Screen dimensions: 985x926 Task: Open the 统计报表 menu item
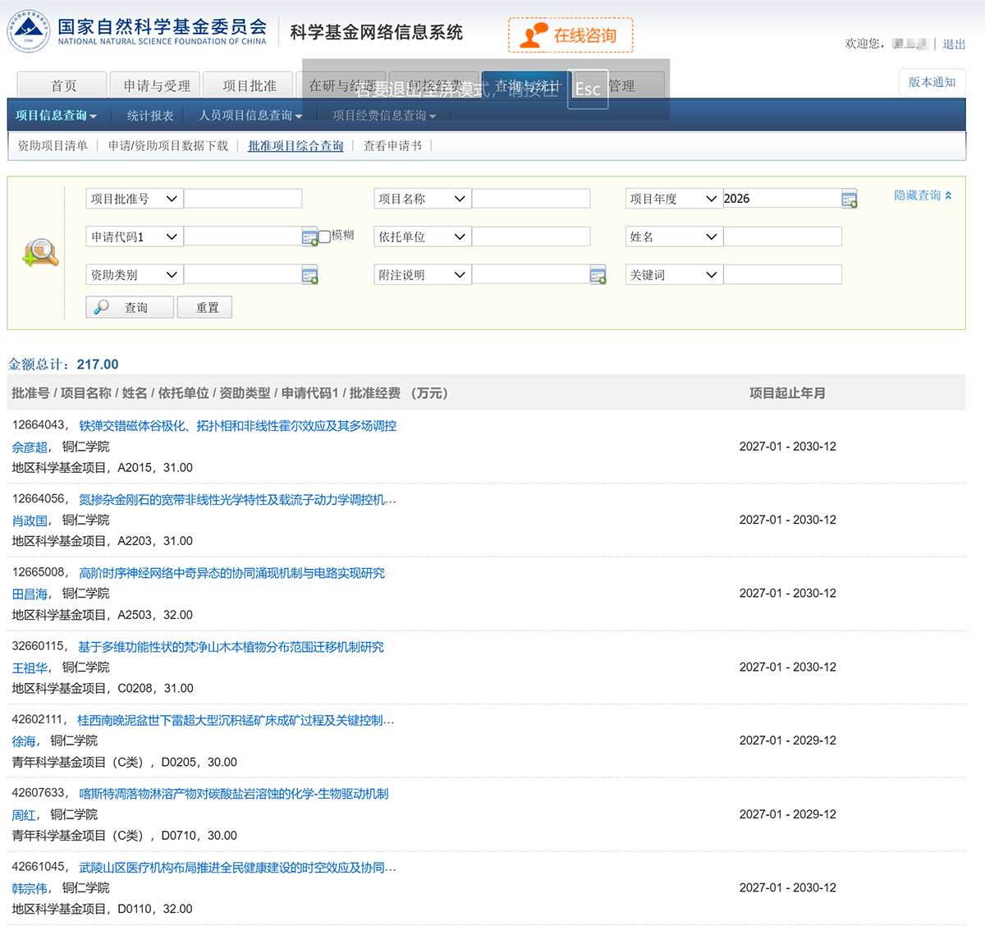[150, 116]
